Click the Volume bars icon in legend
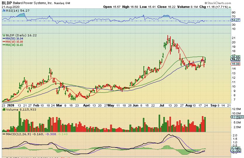The height and width of the screenshot is (158, 244). (4, 109)
